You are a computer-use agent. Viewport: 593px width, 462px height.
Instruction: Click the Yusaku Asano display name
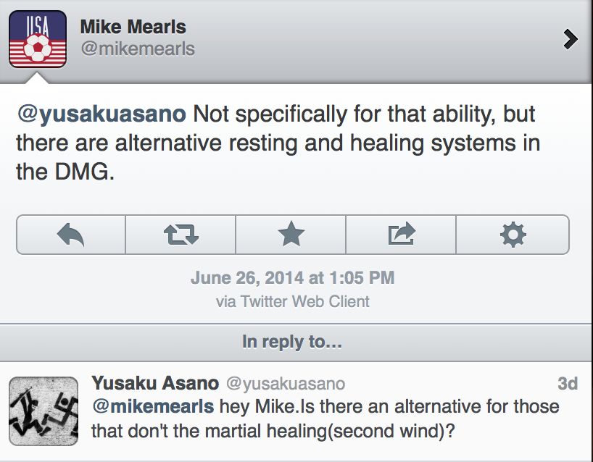point(154,383)
